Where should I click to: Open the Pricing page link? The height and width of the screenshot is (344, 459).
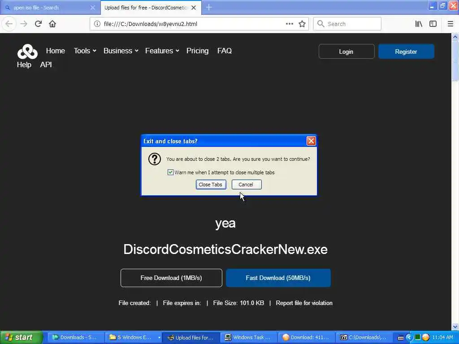pos(197,51)
